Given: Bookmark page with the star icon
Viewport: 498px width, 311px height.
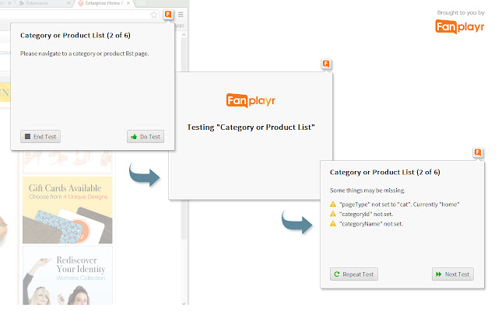Looking at the screenshot, I should tap(154, 15).
